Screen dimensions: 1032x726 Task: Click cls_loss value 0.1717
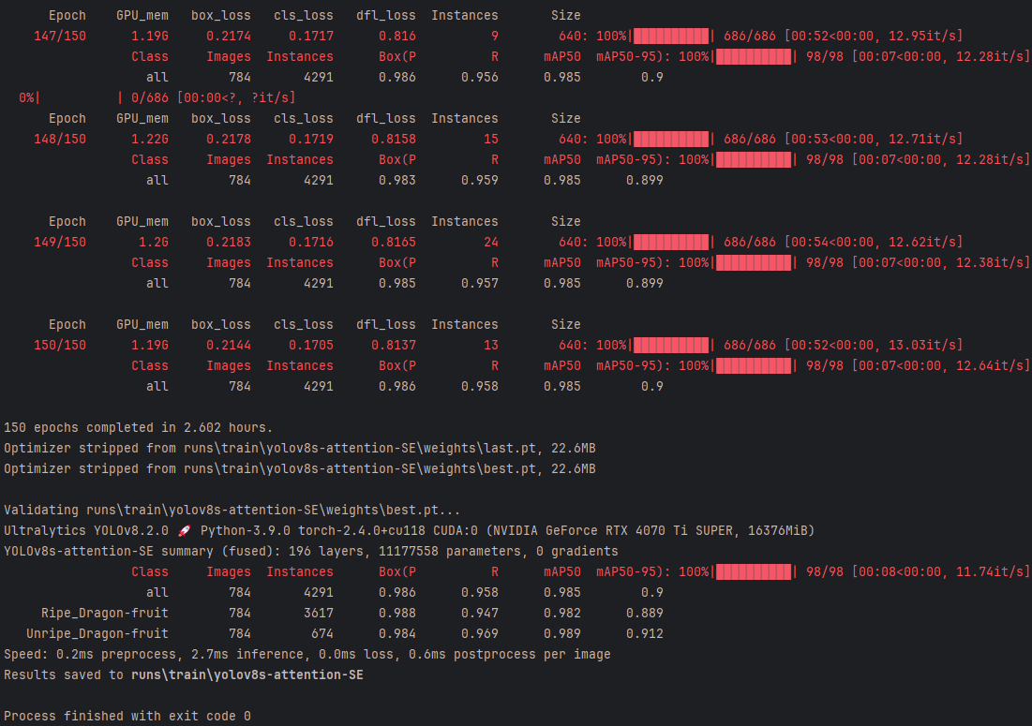pos(310,37)
